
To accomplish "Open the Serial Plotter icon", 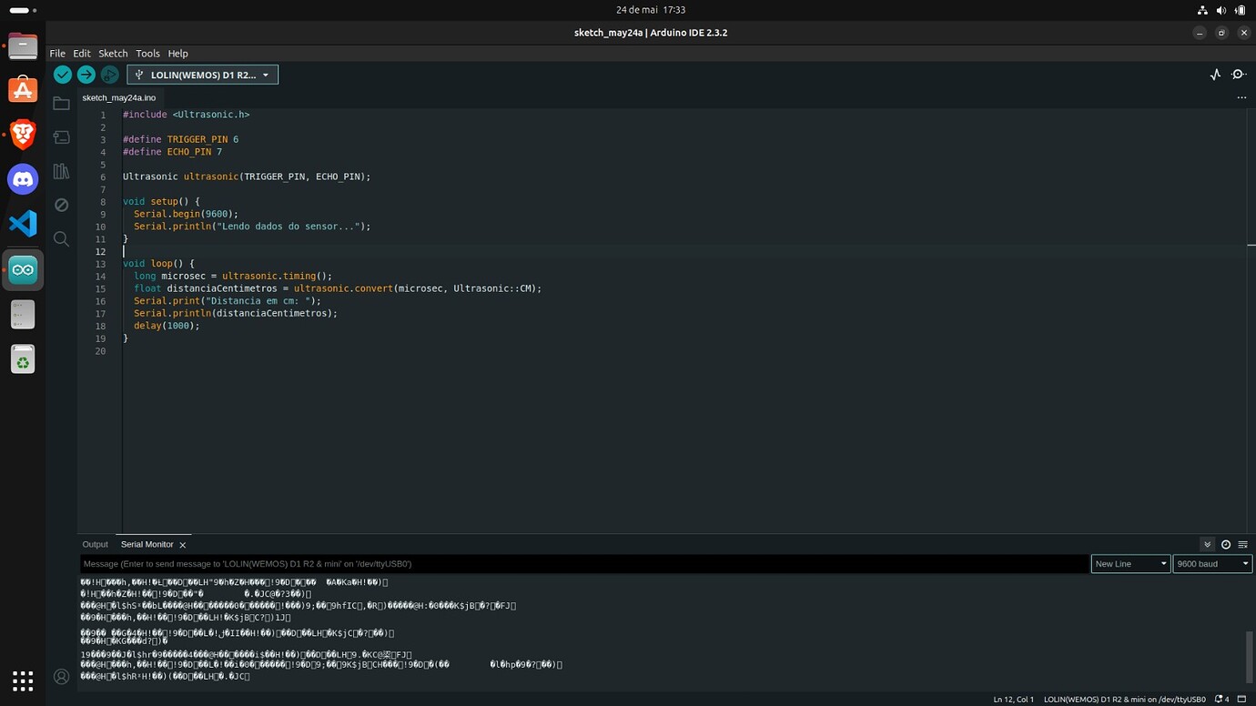I will (1215, 75).
